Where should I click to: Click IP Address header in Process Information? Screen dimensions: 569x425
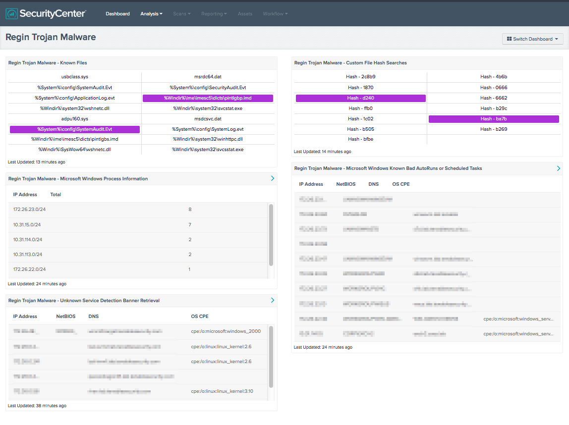pos(25,195)
